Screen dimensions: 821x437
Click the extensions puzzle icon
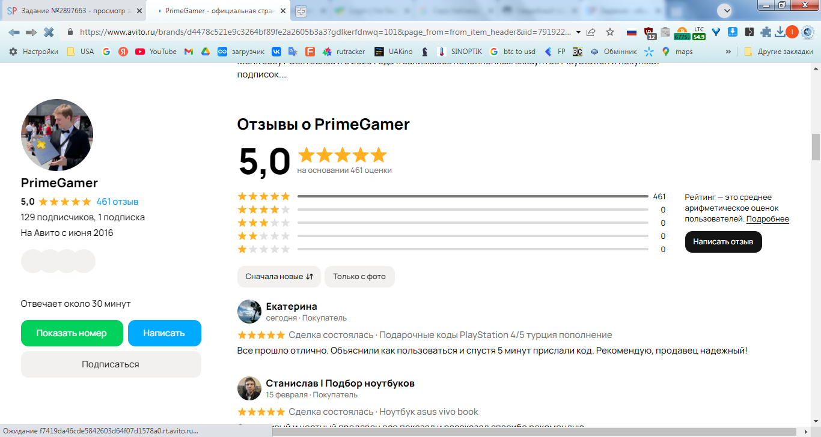click(x=765, y=32)
